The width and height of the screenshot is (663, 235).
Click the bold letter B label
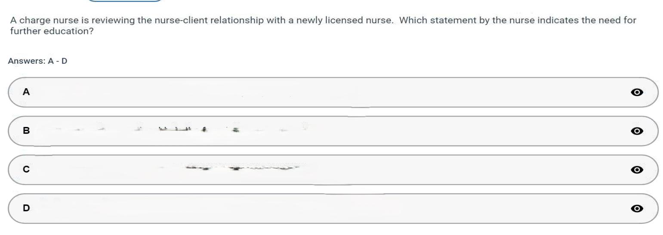(26, 130)
